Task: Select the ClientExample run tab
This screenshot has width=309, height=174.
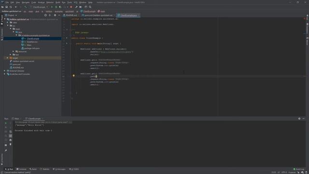Action: [34, 119]
